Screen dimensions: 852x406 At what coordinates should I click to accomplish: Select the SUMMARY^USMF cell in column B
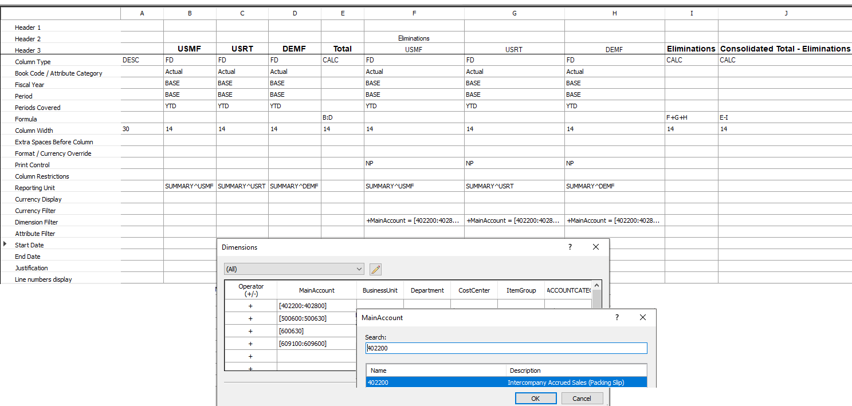(x=190, y=186)
